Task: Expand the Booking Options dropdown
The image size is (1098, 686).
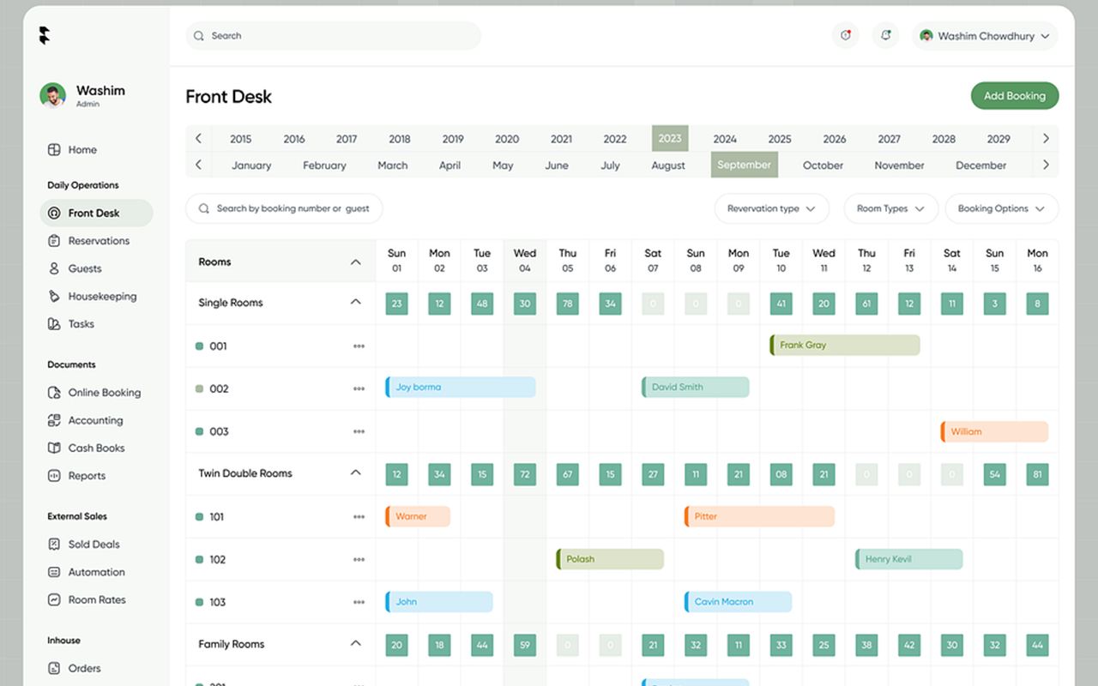Action: [x=1001, y=208]
